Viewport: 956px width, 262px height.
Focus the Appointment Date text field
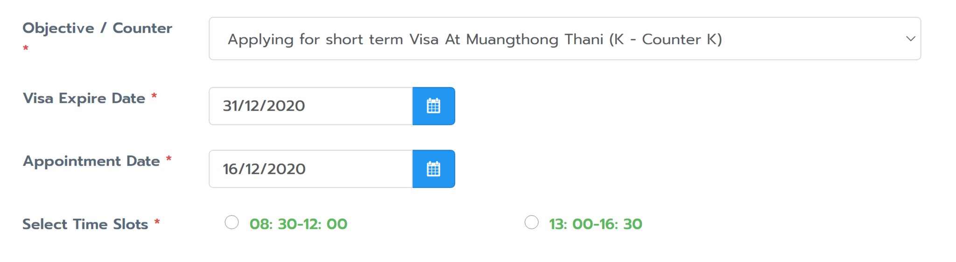point(311,169)
